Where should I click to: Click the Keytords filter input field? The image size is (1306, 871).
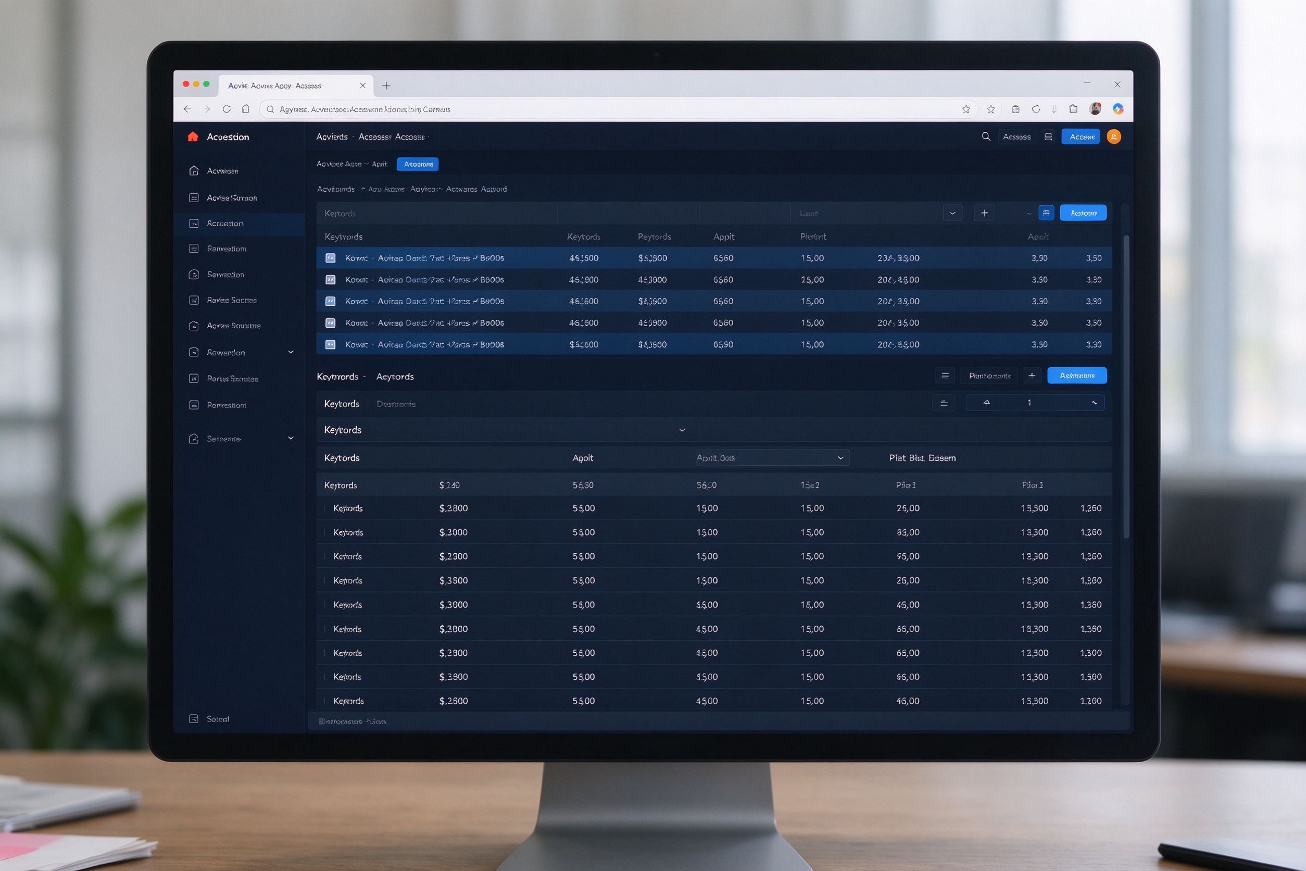click(436, 213)
